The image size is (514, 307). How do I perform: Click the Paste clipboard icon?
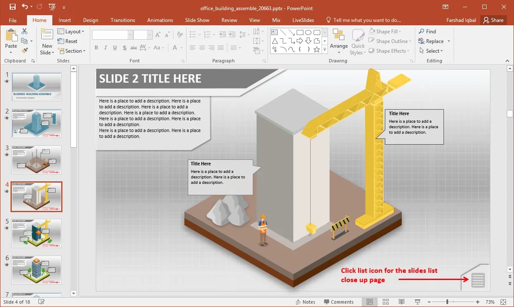tap(11, 35)
